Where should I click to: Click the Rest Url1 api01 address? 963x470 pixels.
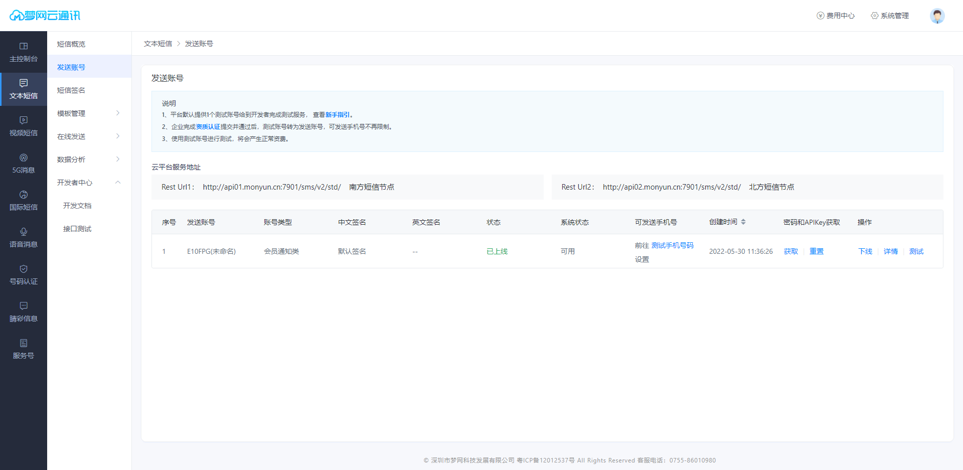272,187
